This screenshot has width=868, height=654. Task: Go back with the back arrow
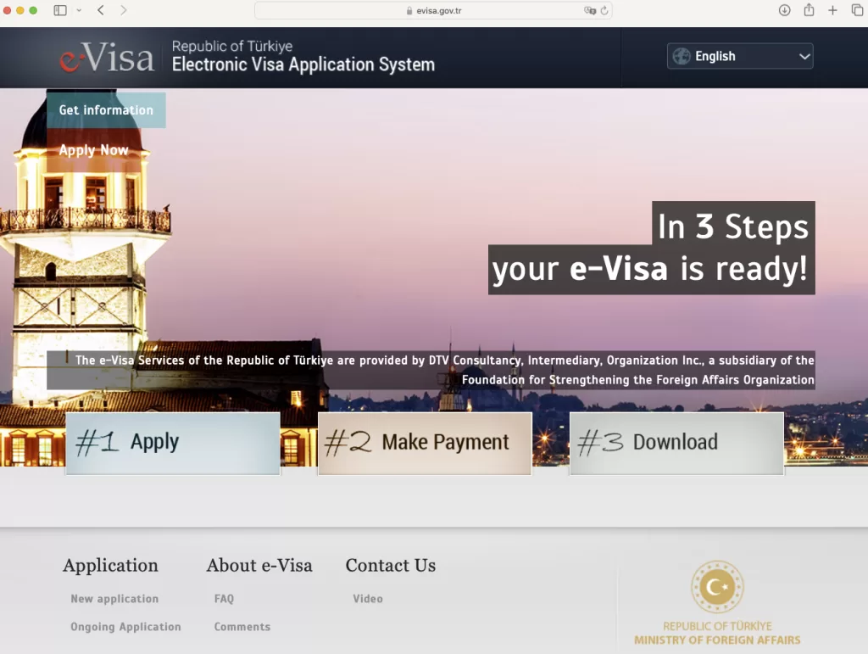101,10
